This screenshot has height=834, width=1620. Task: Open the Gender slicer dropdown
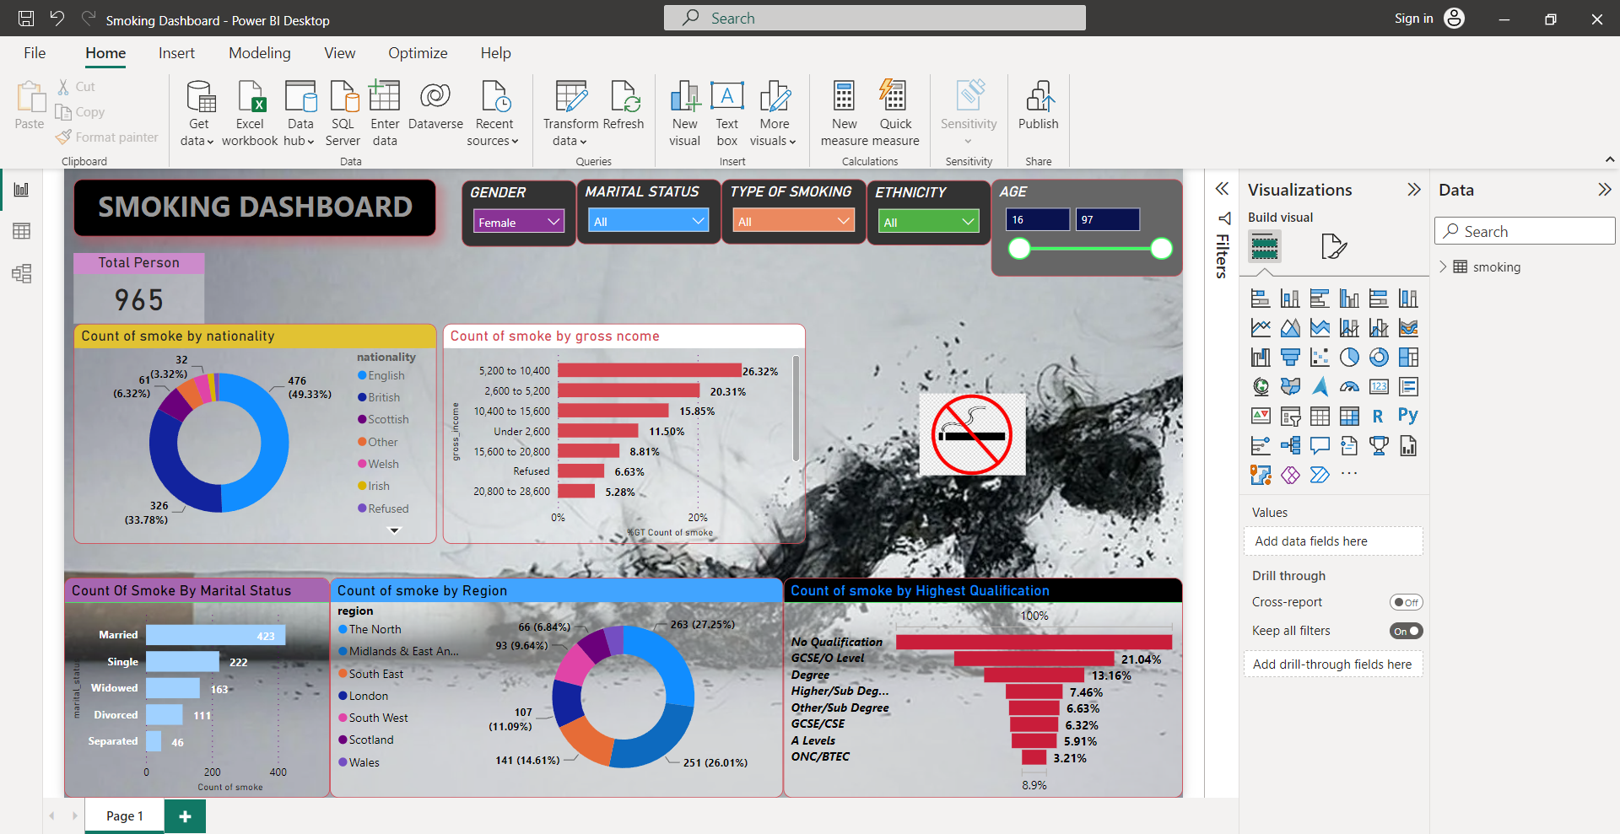coord(553,221)
